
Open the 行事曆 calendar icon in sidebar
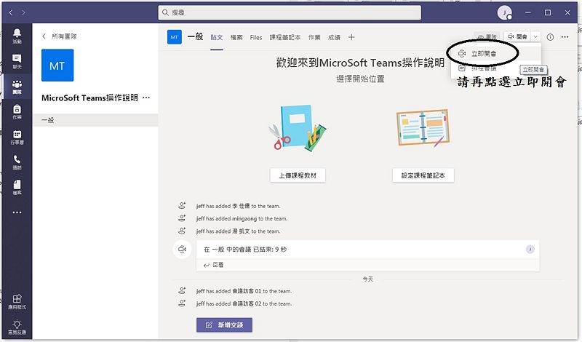point(17,137)
